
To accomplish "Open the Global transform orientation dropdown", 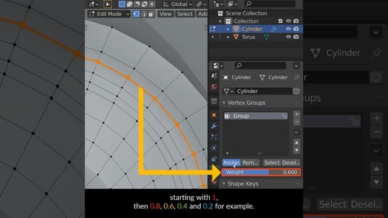I will 178,4.
